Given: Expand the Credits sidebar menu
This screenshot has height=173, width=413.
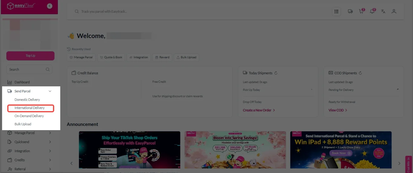Looking at the screenshot, I should [x=50, y=160].
